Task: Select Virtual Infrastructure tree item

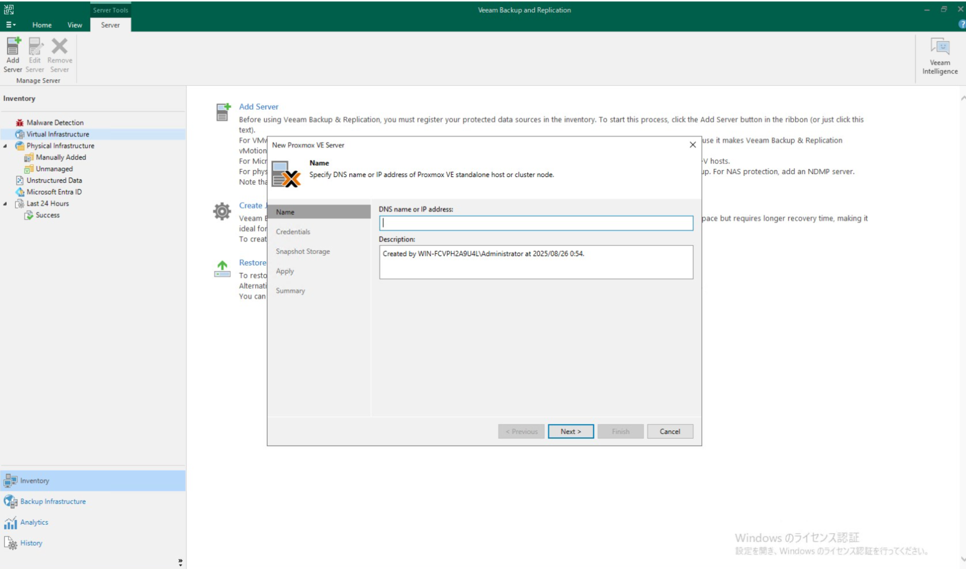Action: [x=58, y=134]
